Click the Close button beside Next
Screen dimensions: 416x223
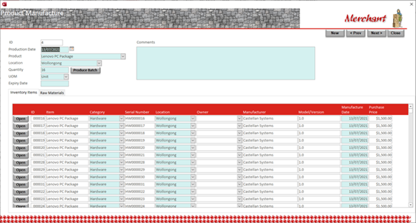pos(396,33)
